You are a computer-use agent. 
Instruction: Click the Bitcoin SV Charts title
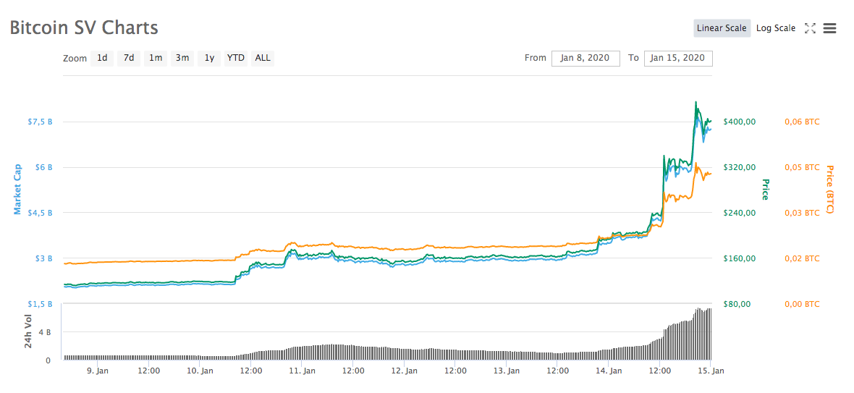click(85, 28)
